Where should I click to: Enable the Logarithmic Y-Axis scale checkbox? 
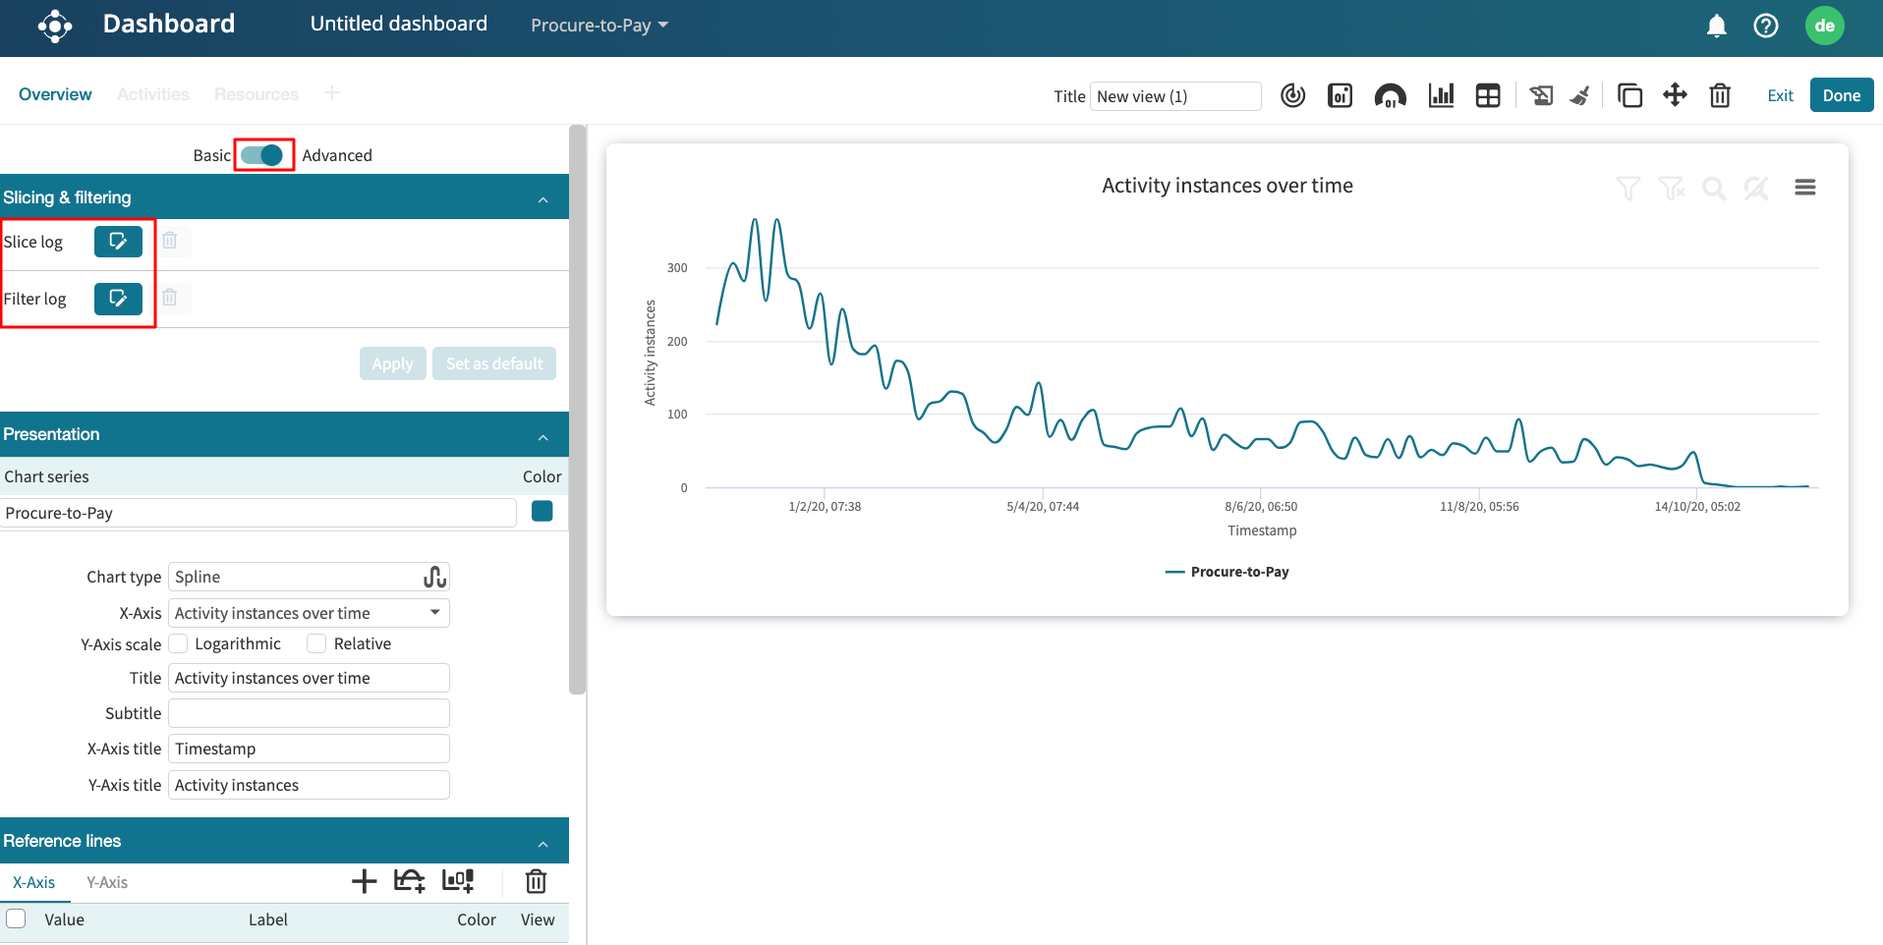click(x=179, y=643)
